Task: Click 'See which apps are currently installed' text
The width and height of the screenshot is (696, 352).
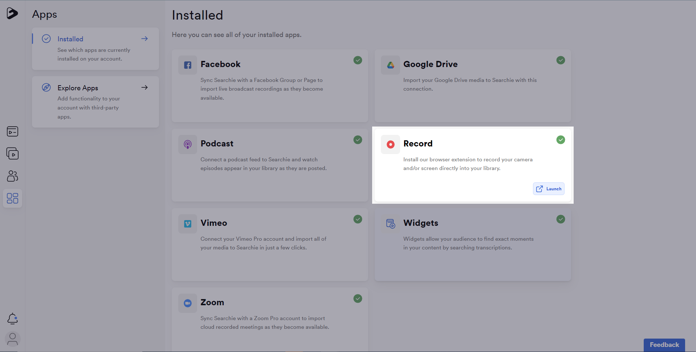Action: click(94, 54)
